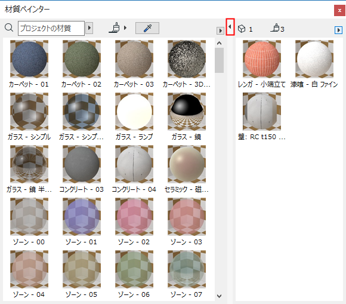Select the blue-tinted ガラス - シンプ... material
Viewport: 346px width, 304px height.
pyautogui.click(x=82, y=112)
